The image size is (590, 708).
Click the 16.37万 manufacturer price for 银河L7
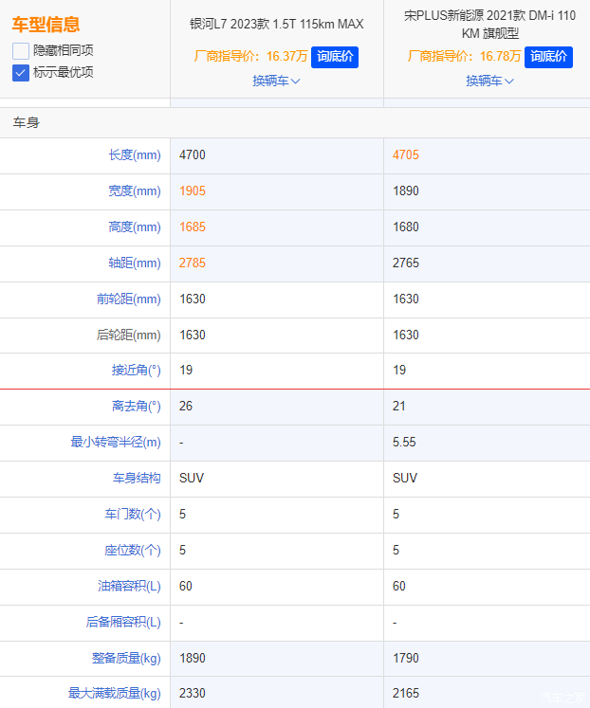coord(286,57)
